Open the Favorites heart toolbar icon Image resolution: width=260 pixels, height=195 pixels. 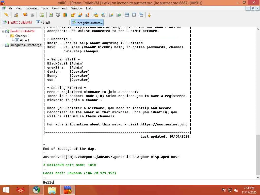click(x=25, y=15)
